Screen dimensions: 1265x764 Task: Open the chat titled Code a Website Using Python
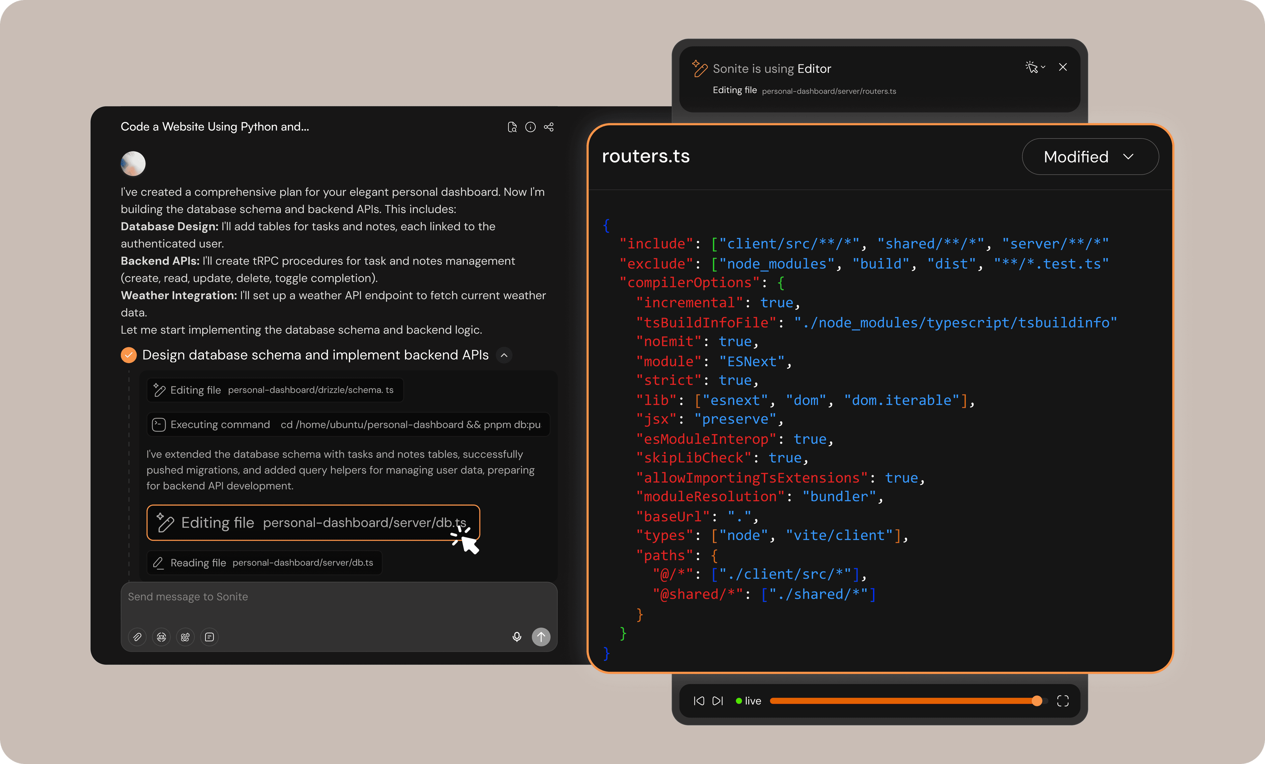[x=214, y=126]
